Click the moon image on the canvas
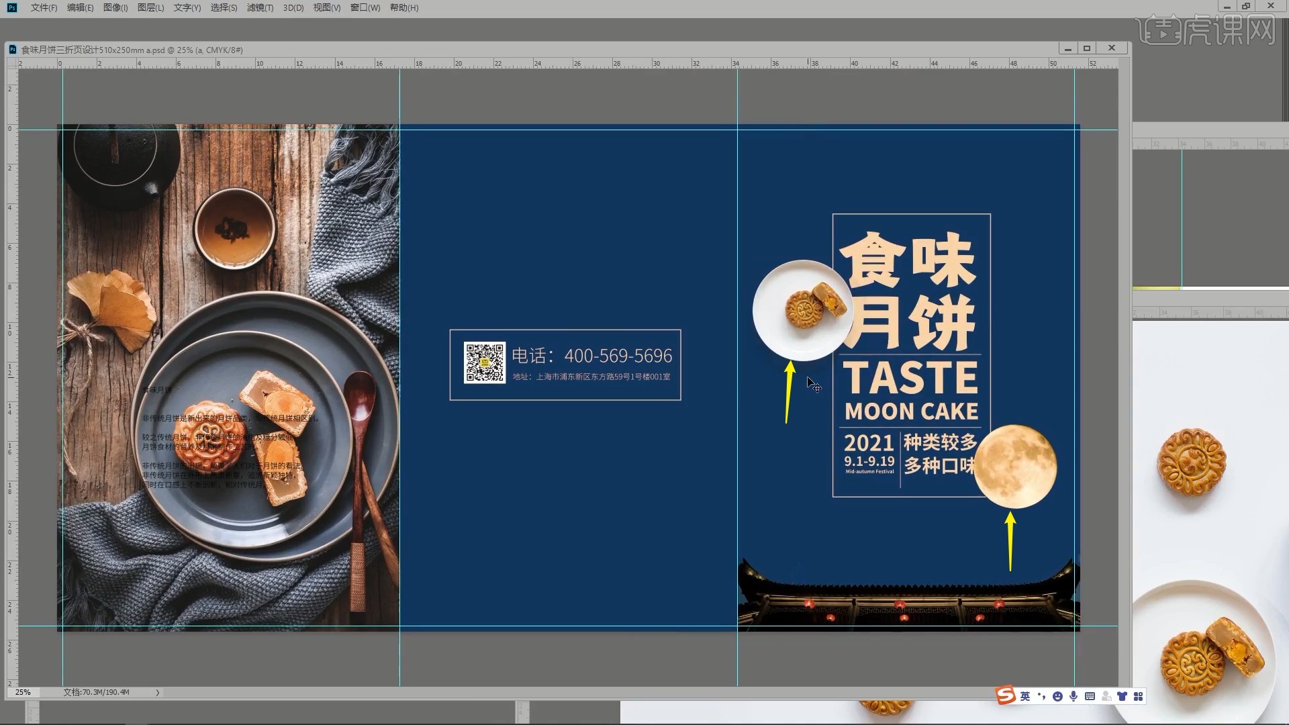 [x=1015, y=466]
